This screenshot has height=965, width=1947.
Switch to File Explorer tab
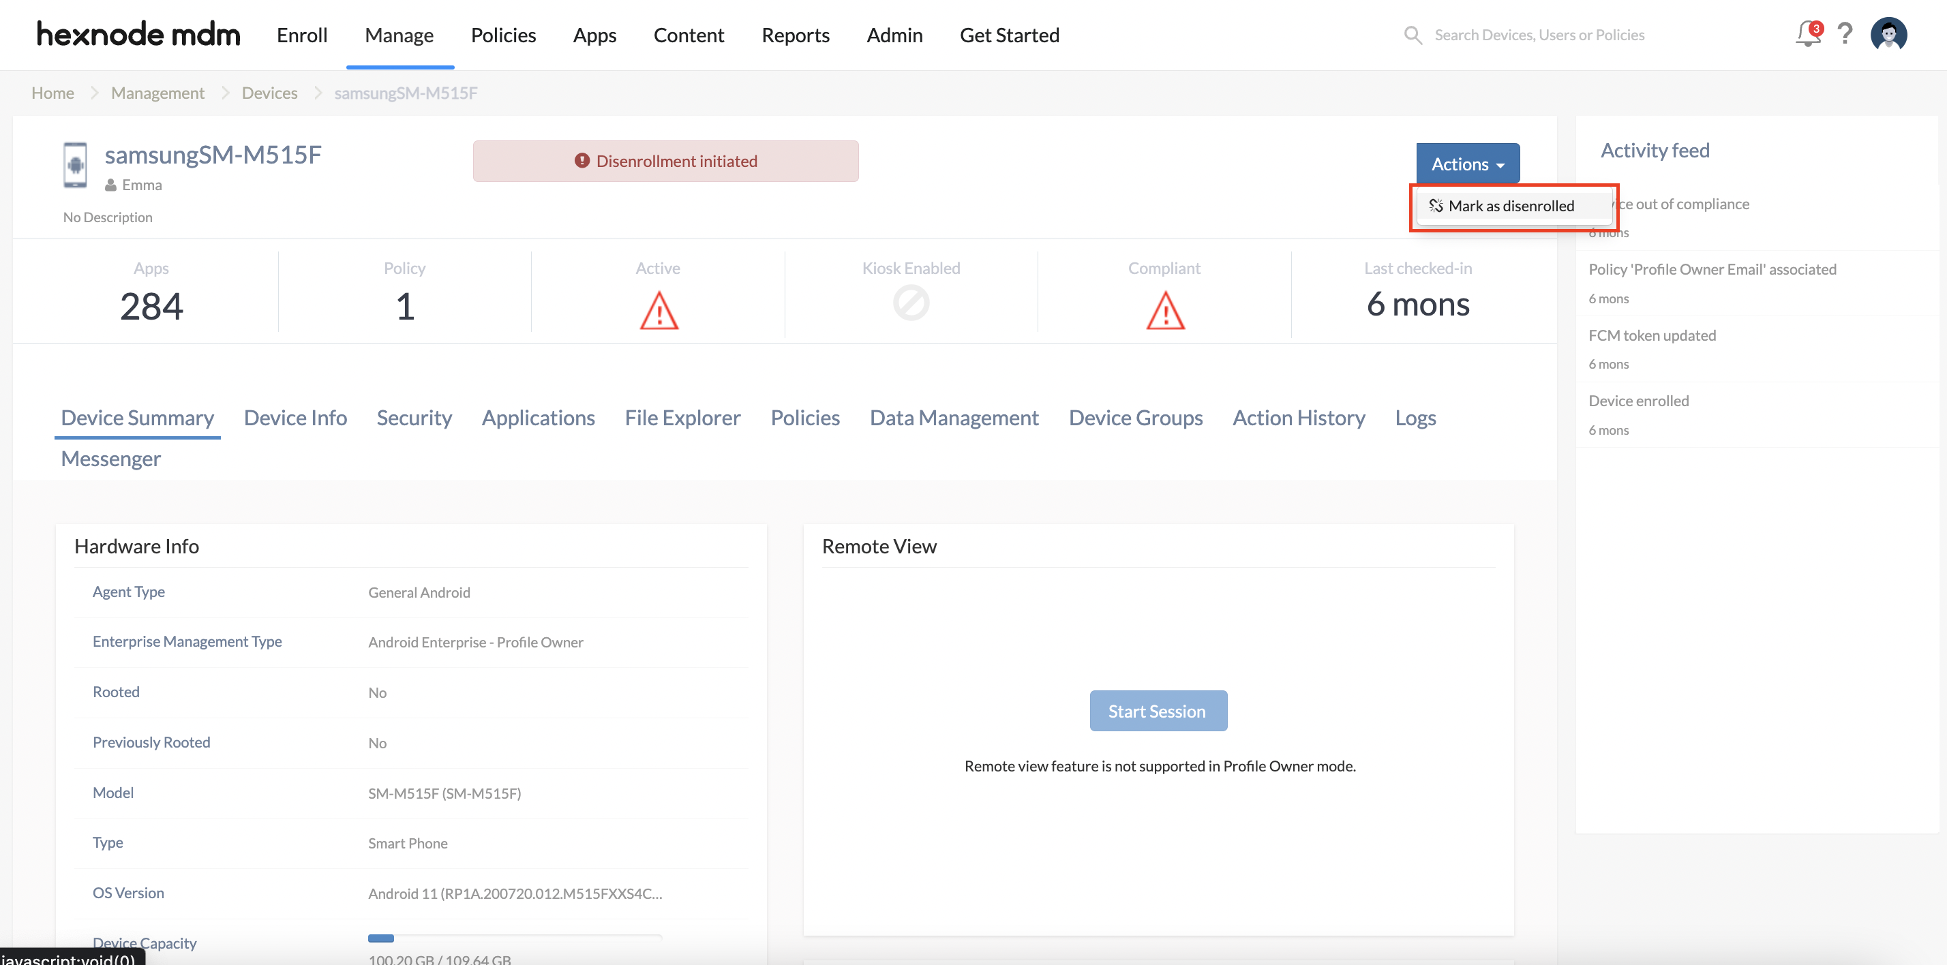click(x=682, y=418)
